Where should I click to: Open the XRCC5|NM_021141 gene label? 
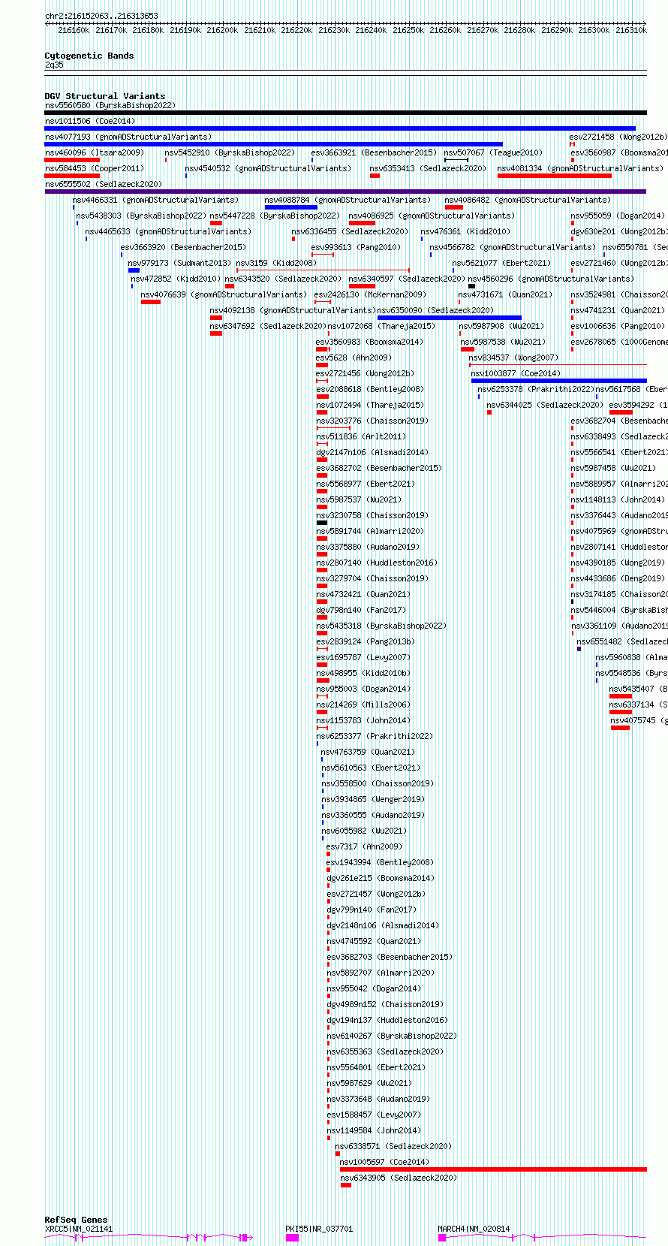[79, 1229]
